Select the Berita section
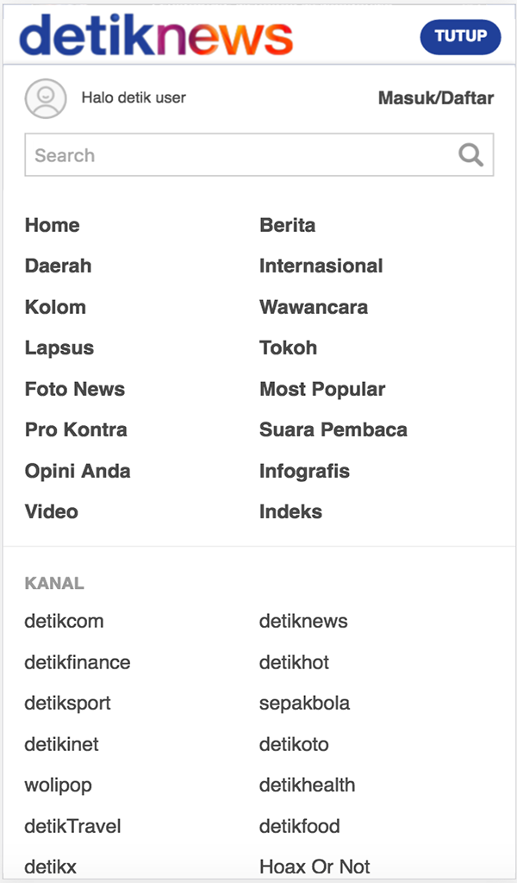This screenshot has width=517, height=883. click(x=287, y=225)
